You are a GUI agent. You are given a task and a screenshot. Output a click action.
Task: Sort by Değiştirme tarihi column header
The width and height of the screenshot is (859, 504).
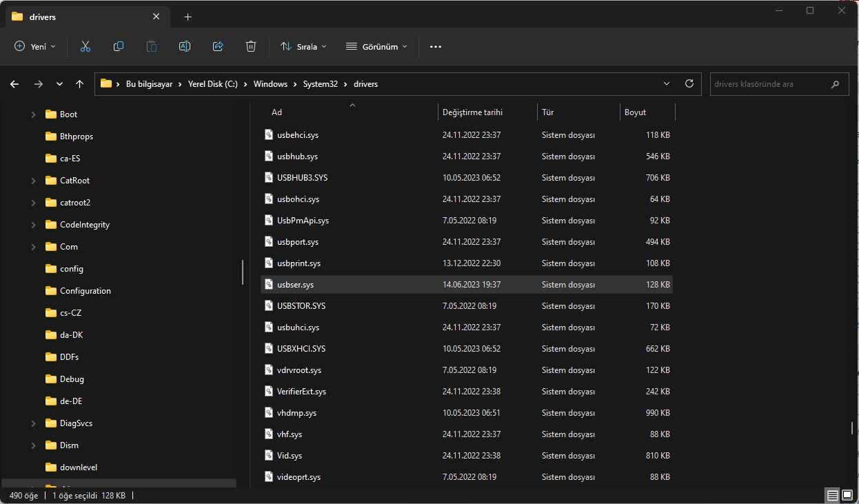coord(472,112)
